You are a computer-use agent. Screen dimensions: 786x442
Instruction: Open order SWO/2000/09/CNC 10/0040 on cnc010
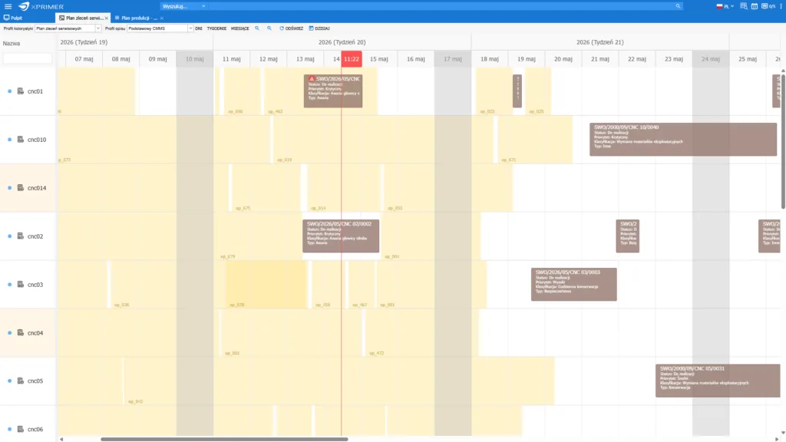click(x=683, y=140)
